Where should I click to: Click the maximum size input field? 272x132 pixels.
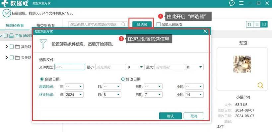tap(170, 67)
